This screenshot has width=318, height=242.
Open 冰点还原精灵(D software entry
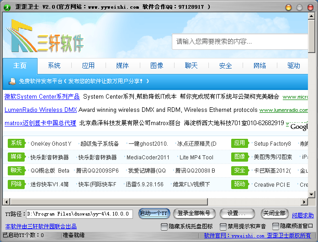(197, 144)
